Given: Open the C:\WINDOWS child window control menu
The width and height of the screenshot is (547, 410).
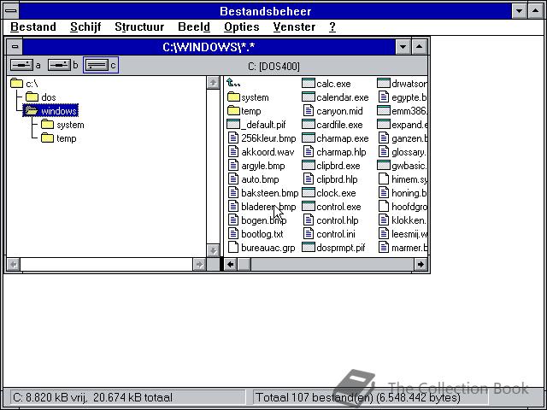Looking at the screenshot, I should [15, 47].
